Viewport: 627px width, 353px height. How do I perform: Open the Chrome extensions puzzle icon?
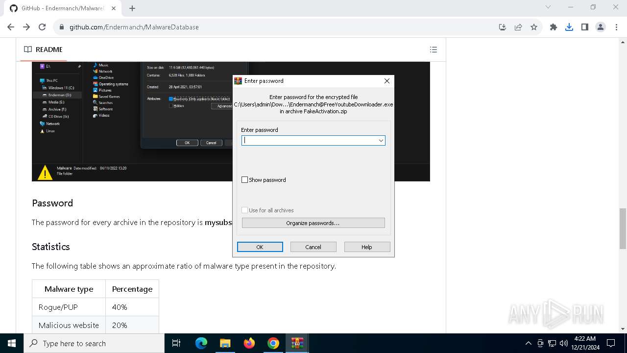click(554, 27)
